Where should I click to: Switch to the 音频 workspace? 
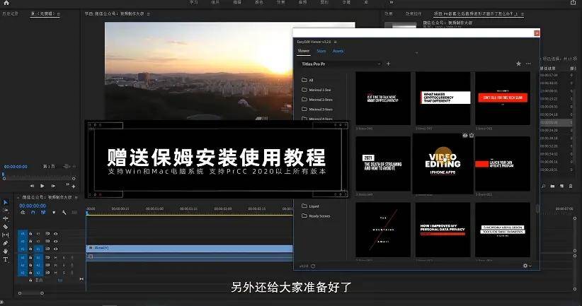coord(302,2)
